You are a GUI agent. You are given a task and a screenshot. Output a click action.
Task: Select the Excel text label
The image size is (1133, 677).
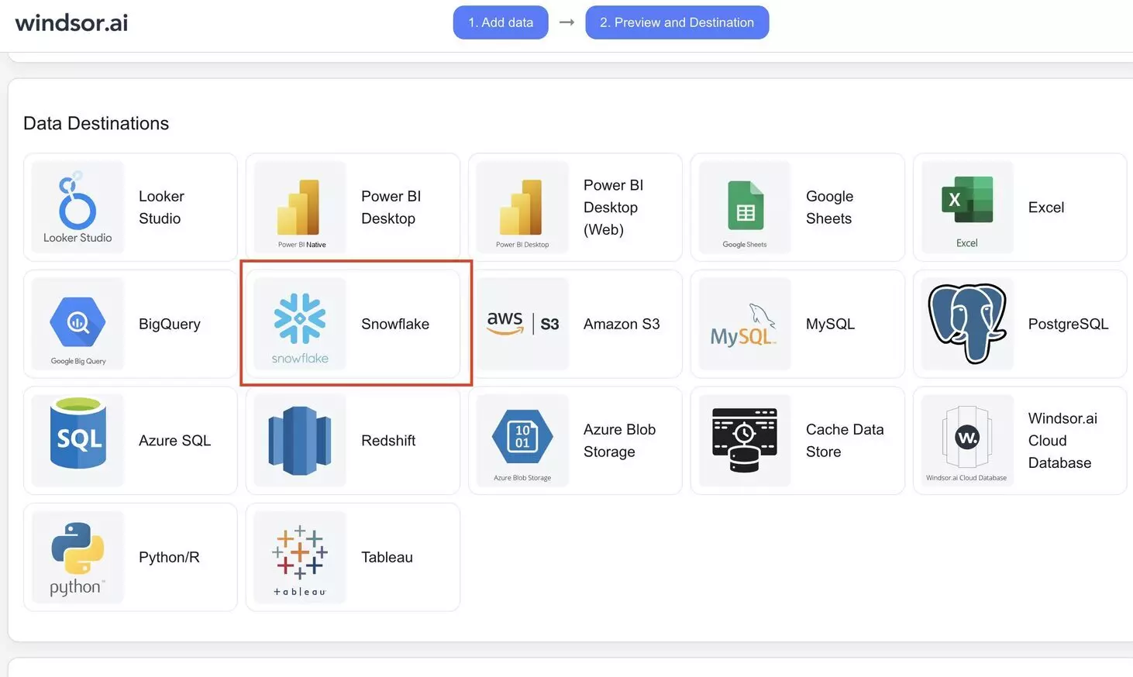click(x=1046, y=208)
